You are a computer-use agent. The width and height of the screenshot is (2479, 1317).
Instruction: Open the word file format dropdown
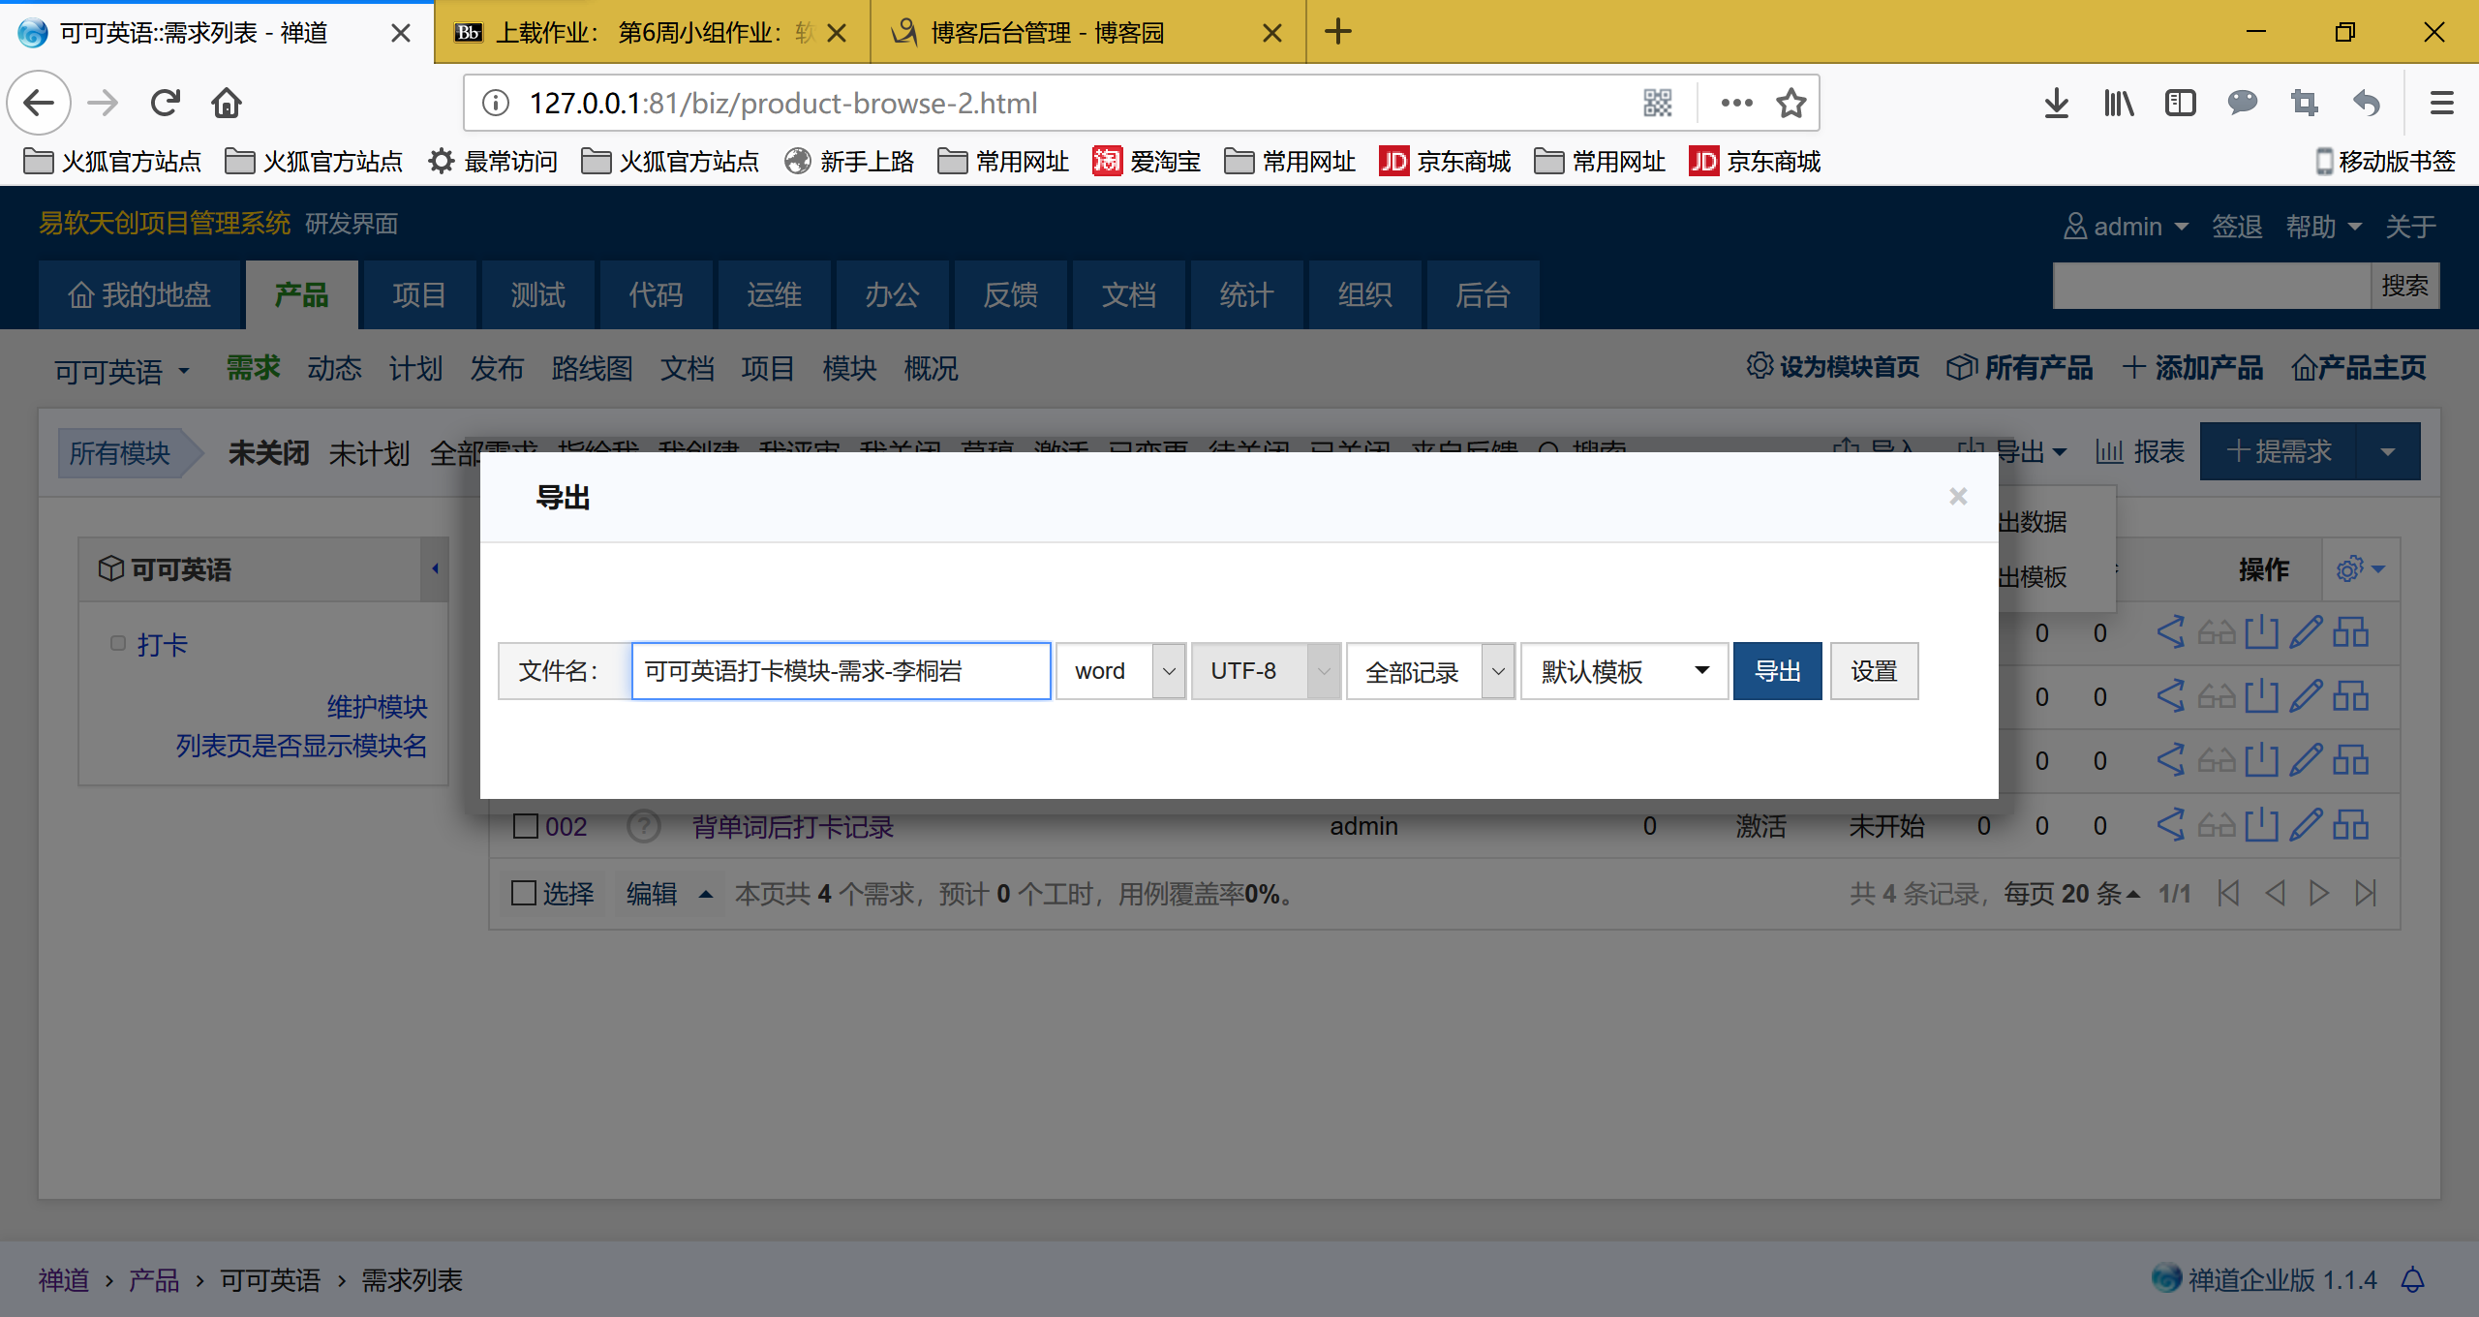tap(1120, 671)
